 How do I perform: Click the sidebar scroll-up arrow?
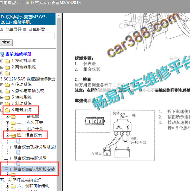pos(59,16)
